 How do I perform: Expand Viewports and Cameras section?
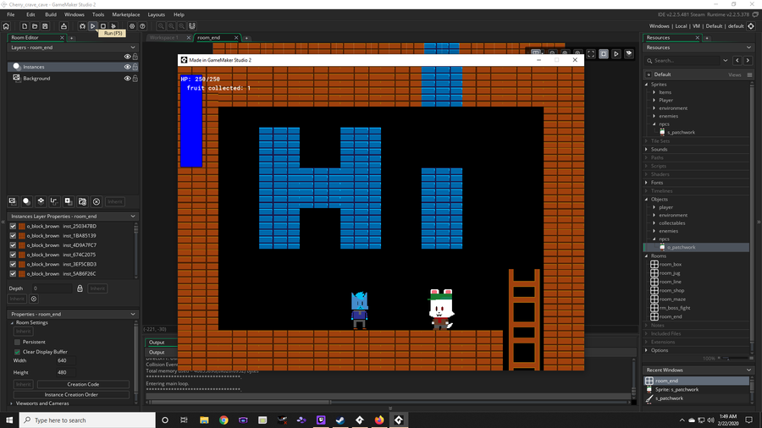pos(12,403)
